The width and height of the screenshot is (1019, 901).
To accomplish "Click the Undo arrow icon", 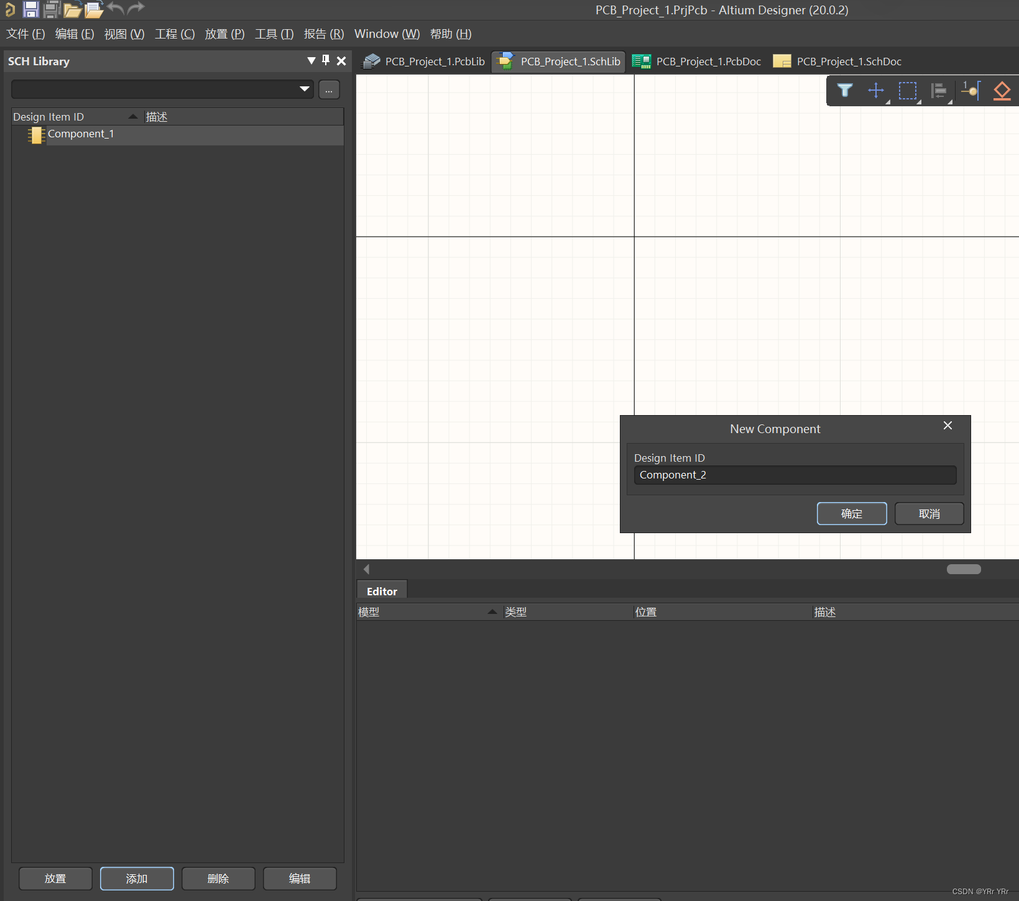I will click(x=116, y=8).
